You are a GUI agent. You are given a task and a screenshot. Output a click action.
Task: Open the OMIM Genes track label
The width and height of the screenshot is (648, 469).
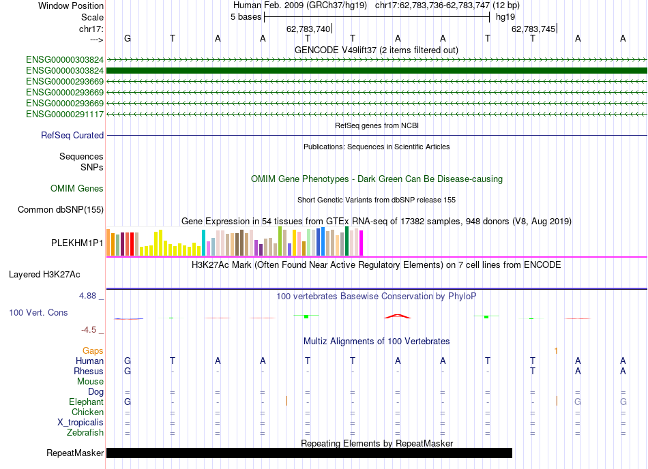[76, 189]
